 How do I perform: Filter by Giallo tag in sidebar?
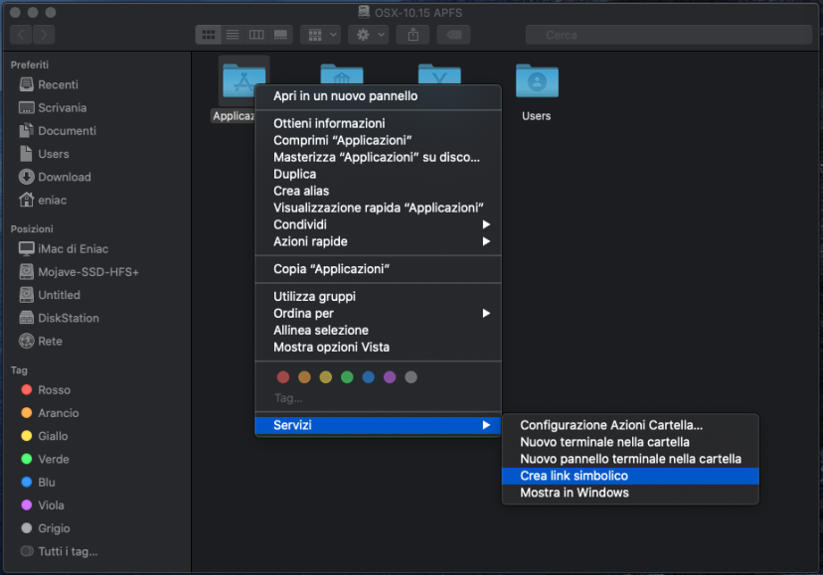point(45,436)
